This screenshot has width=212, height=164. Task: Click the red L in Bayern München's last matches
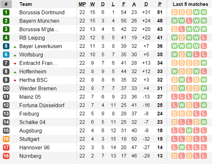(x=189, y=21)
